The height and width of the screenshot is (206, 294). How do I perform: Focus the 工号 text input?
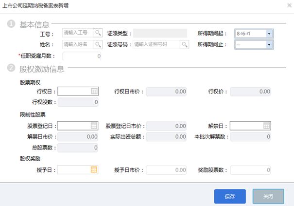[x=78, y=33]
